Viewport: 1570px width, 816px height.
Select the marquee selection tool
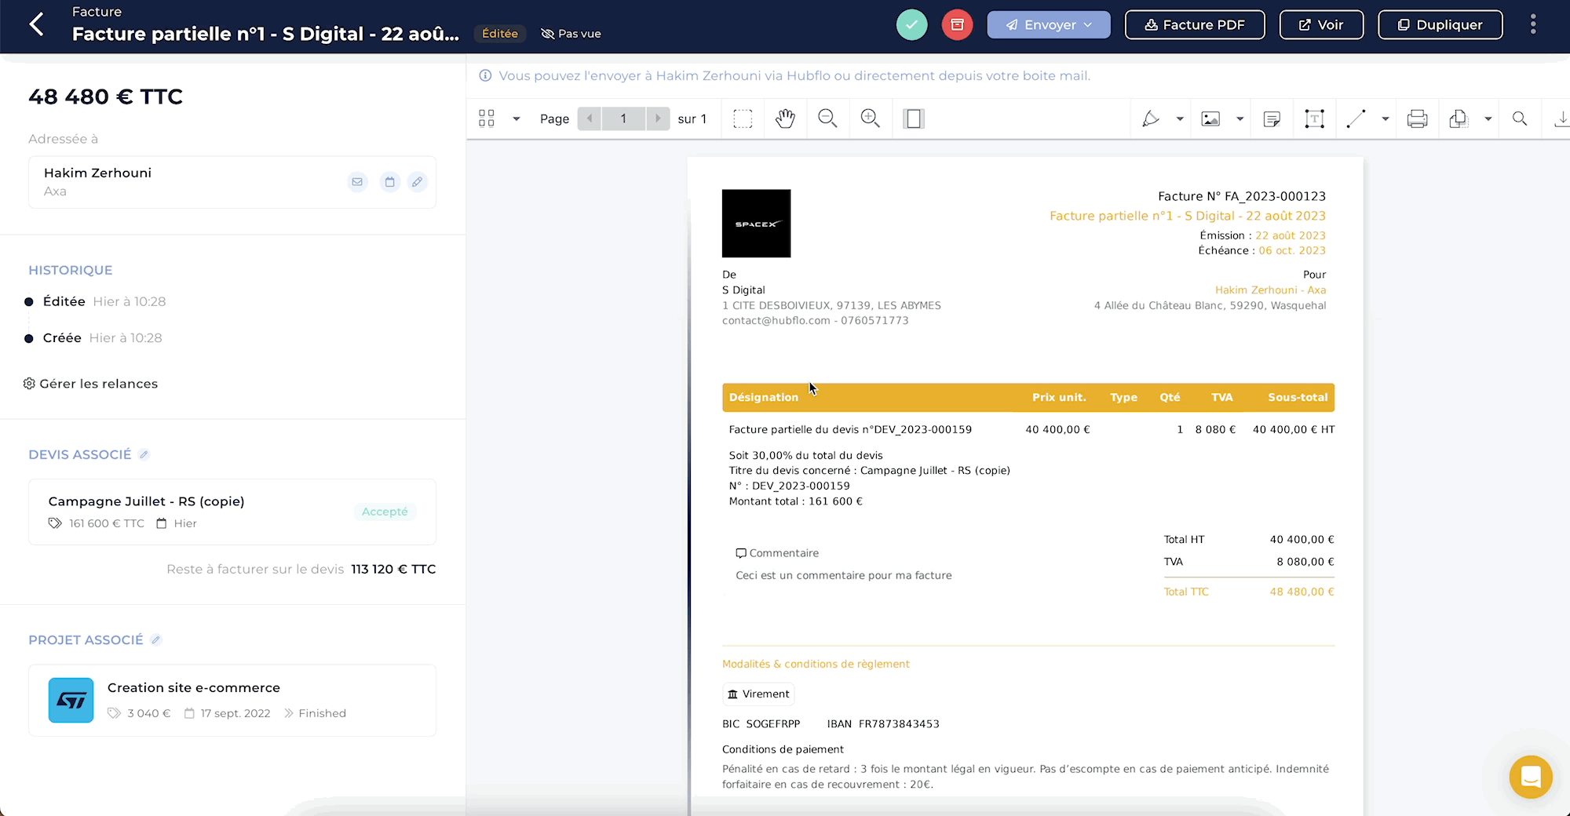743,118
